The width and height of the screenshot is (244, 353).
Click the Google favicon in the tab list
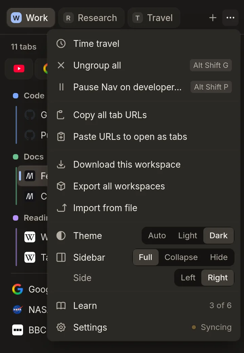click(18, 289)
